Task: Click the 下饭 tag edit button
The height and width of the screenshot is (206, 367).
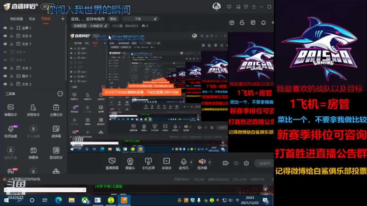Action: pos(155,19)
